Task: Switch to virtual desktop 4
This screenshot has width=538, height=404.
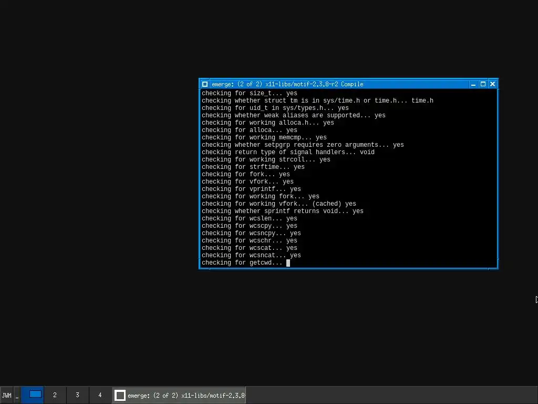Action: (100, 395)
